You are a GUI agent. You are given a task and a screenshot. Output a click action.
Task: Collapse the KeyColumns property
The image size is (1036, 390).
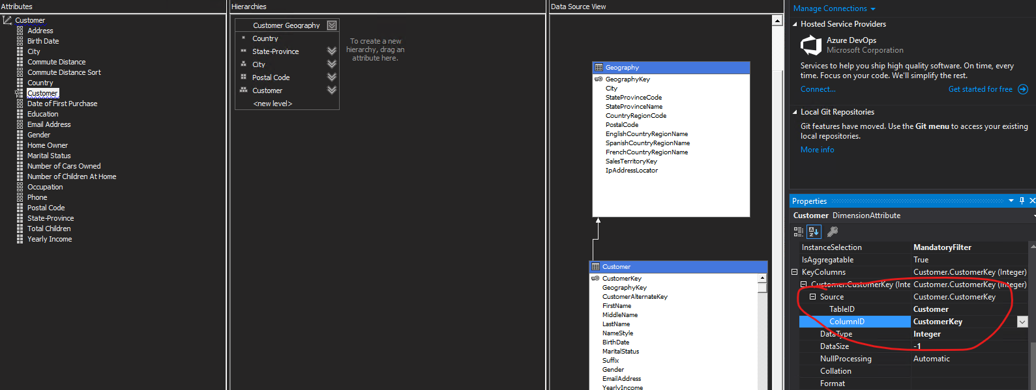click(x=795, y=272)
